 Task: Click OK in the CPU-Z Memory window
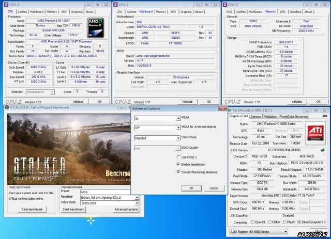tap(319, 102)
